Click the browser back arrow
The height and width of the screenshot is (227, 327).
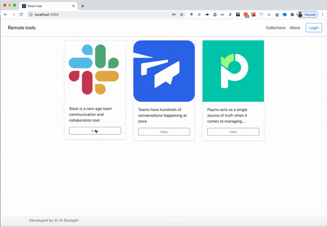5,15
